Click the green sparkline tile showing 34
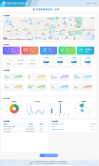The height and width of the screenshot is (166, 99). pos(14,77)
